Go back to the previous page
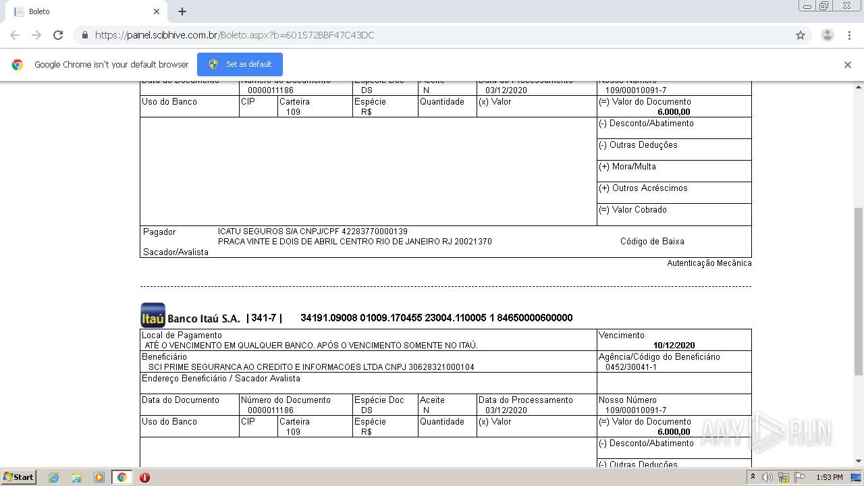Image resolution: width=864 pixels, height=486 pixels. click(15, 35)
